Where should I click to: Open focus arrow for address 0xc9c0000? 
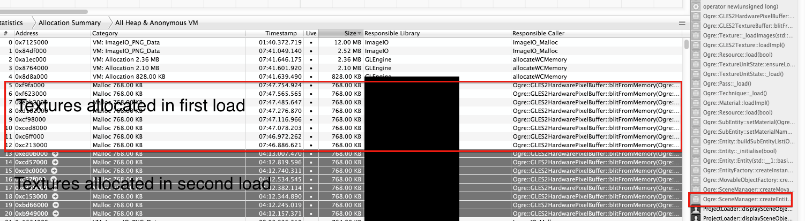[x=55, y=170]
